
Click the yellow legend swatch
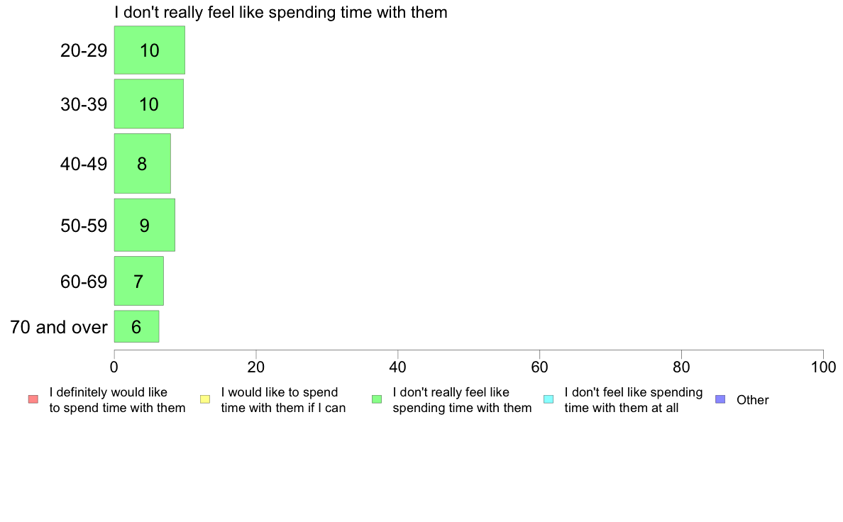pyautogui.click(x=205, y=399)
